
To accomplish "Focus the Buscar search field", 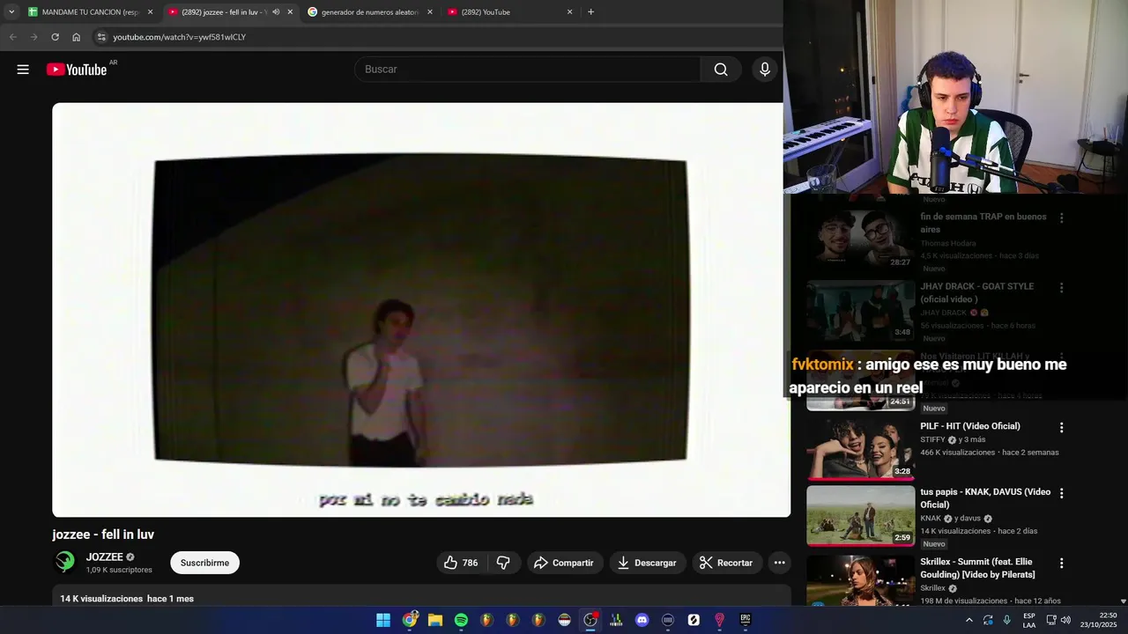I will click(527, 70).
